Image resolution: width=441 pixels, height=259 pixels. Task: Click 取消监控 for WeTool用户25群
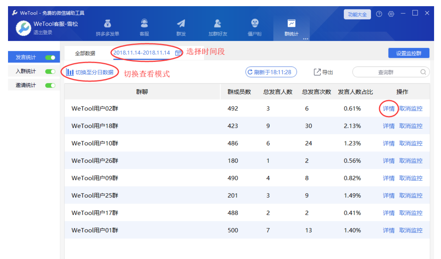411,195
